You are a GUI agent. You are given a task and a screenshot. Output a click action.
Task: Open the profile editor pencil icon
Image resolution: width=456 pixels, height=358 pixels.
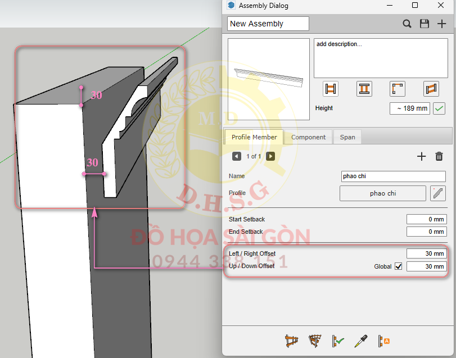[438, 193]
